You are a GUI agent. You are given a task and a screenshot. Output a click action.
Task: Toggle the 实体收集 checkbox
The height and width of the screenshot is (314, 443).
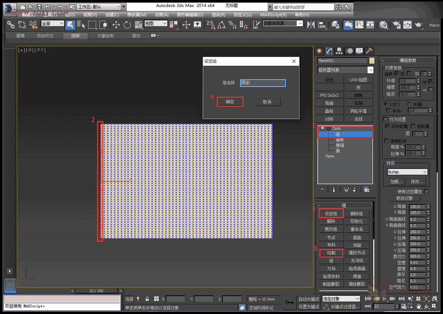pos(386,127)
